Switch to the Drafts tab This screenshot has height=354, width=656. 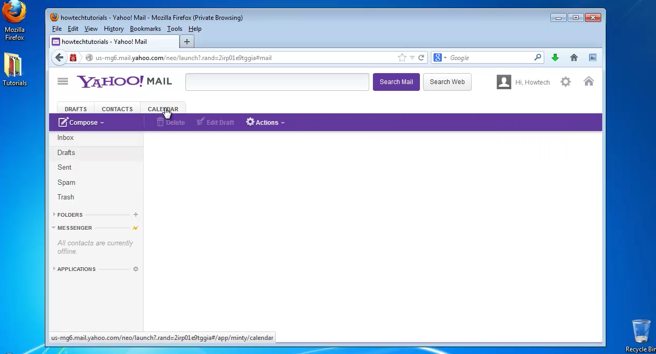pyautogui.click(x=76, y=109)
